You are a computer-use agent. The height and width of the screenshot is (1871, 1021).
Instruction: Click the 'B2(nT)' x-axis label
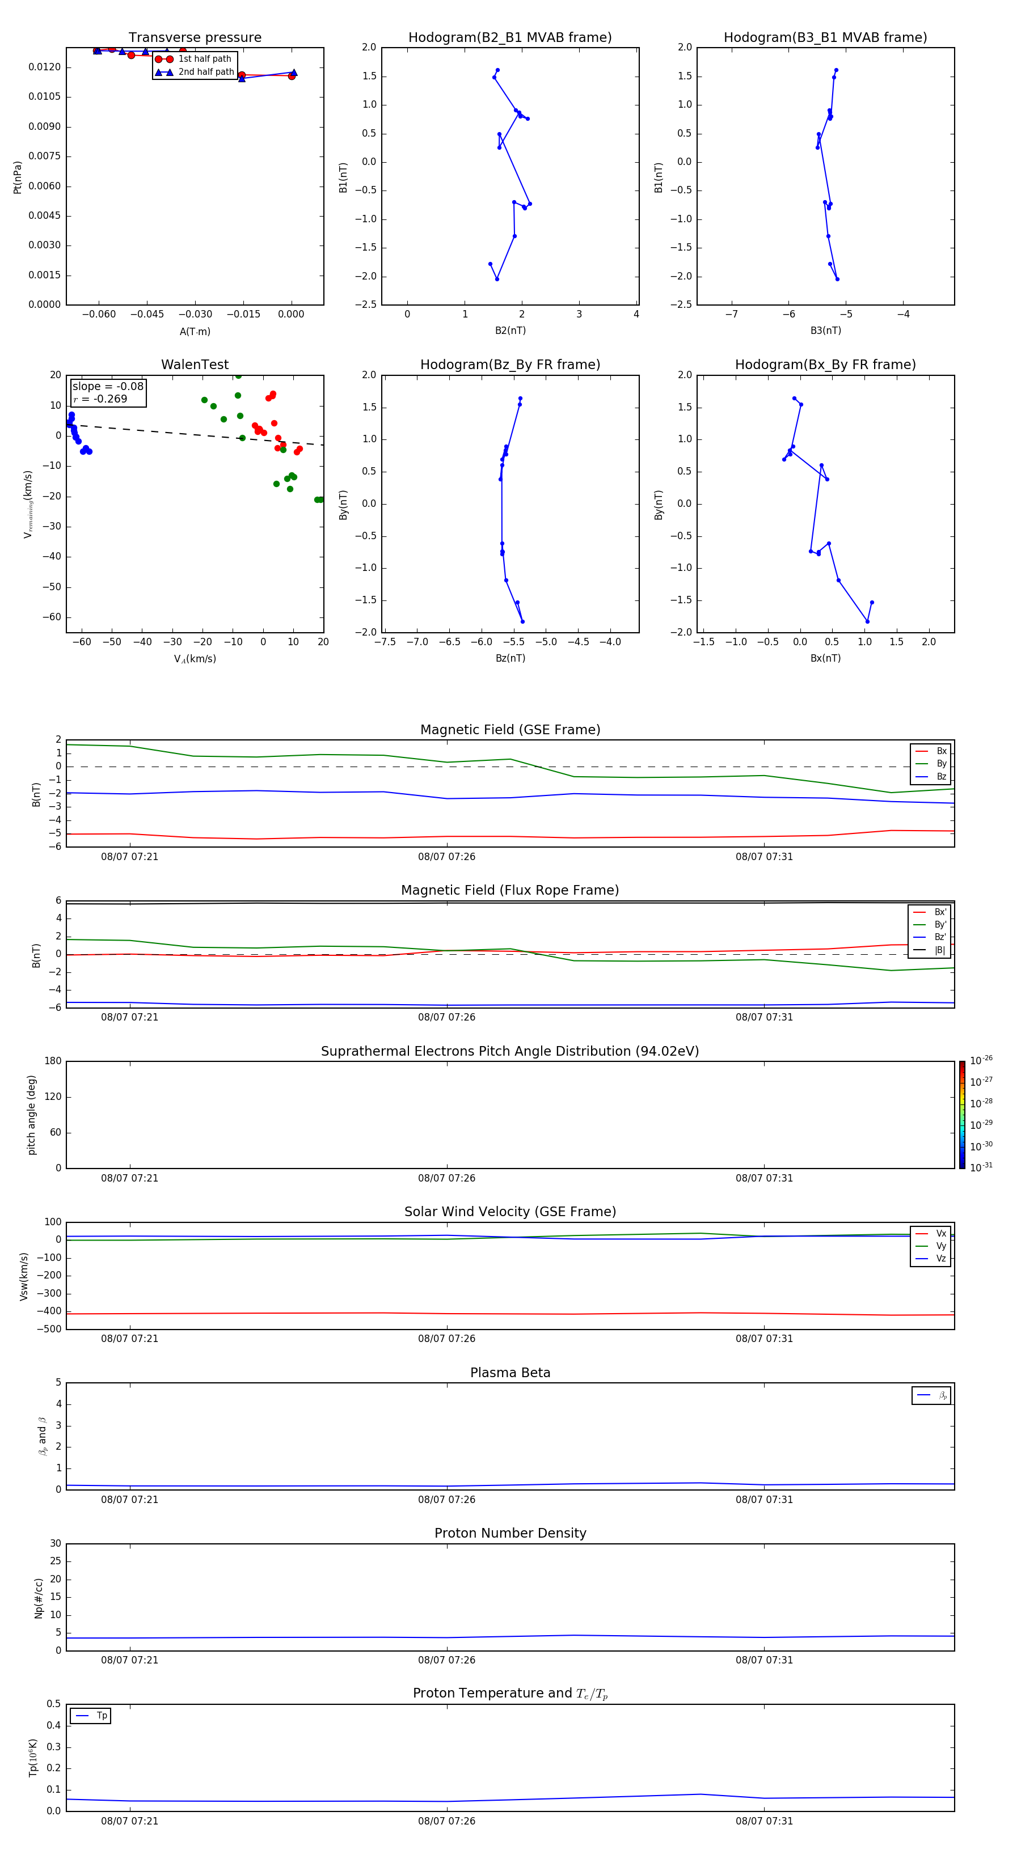510,331
